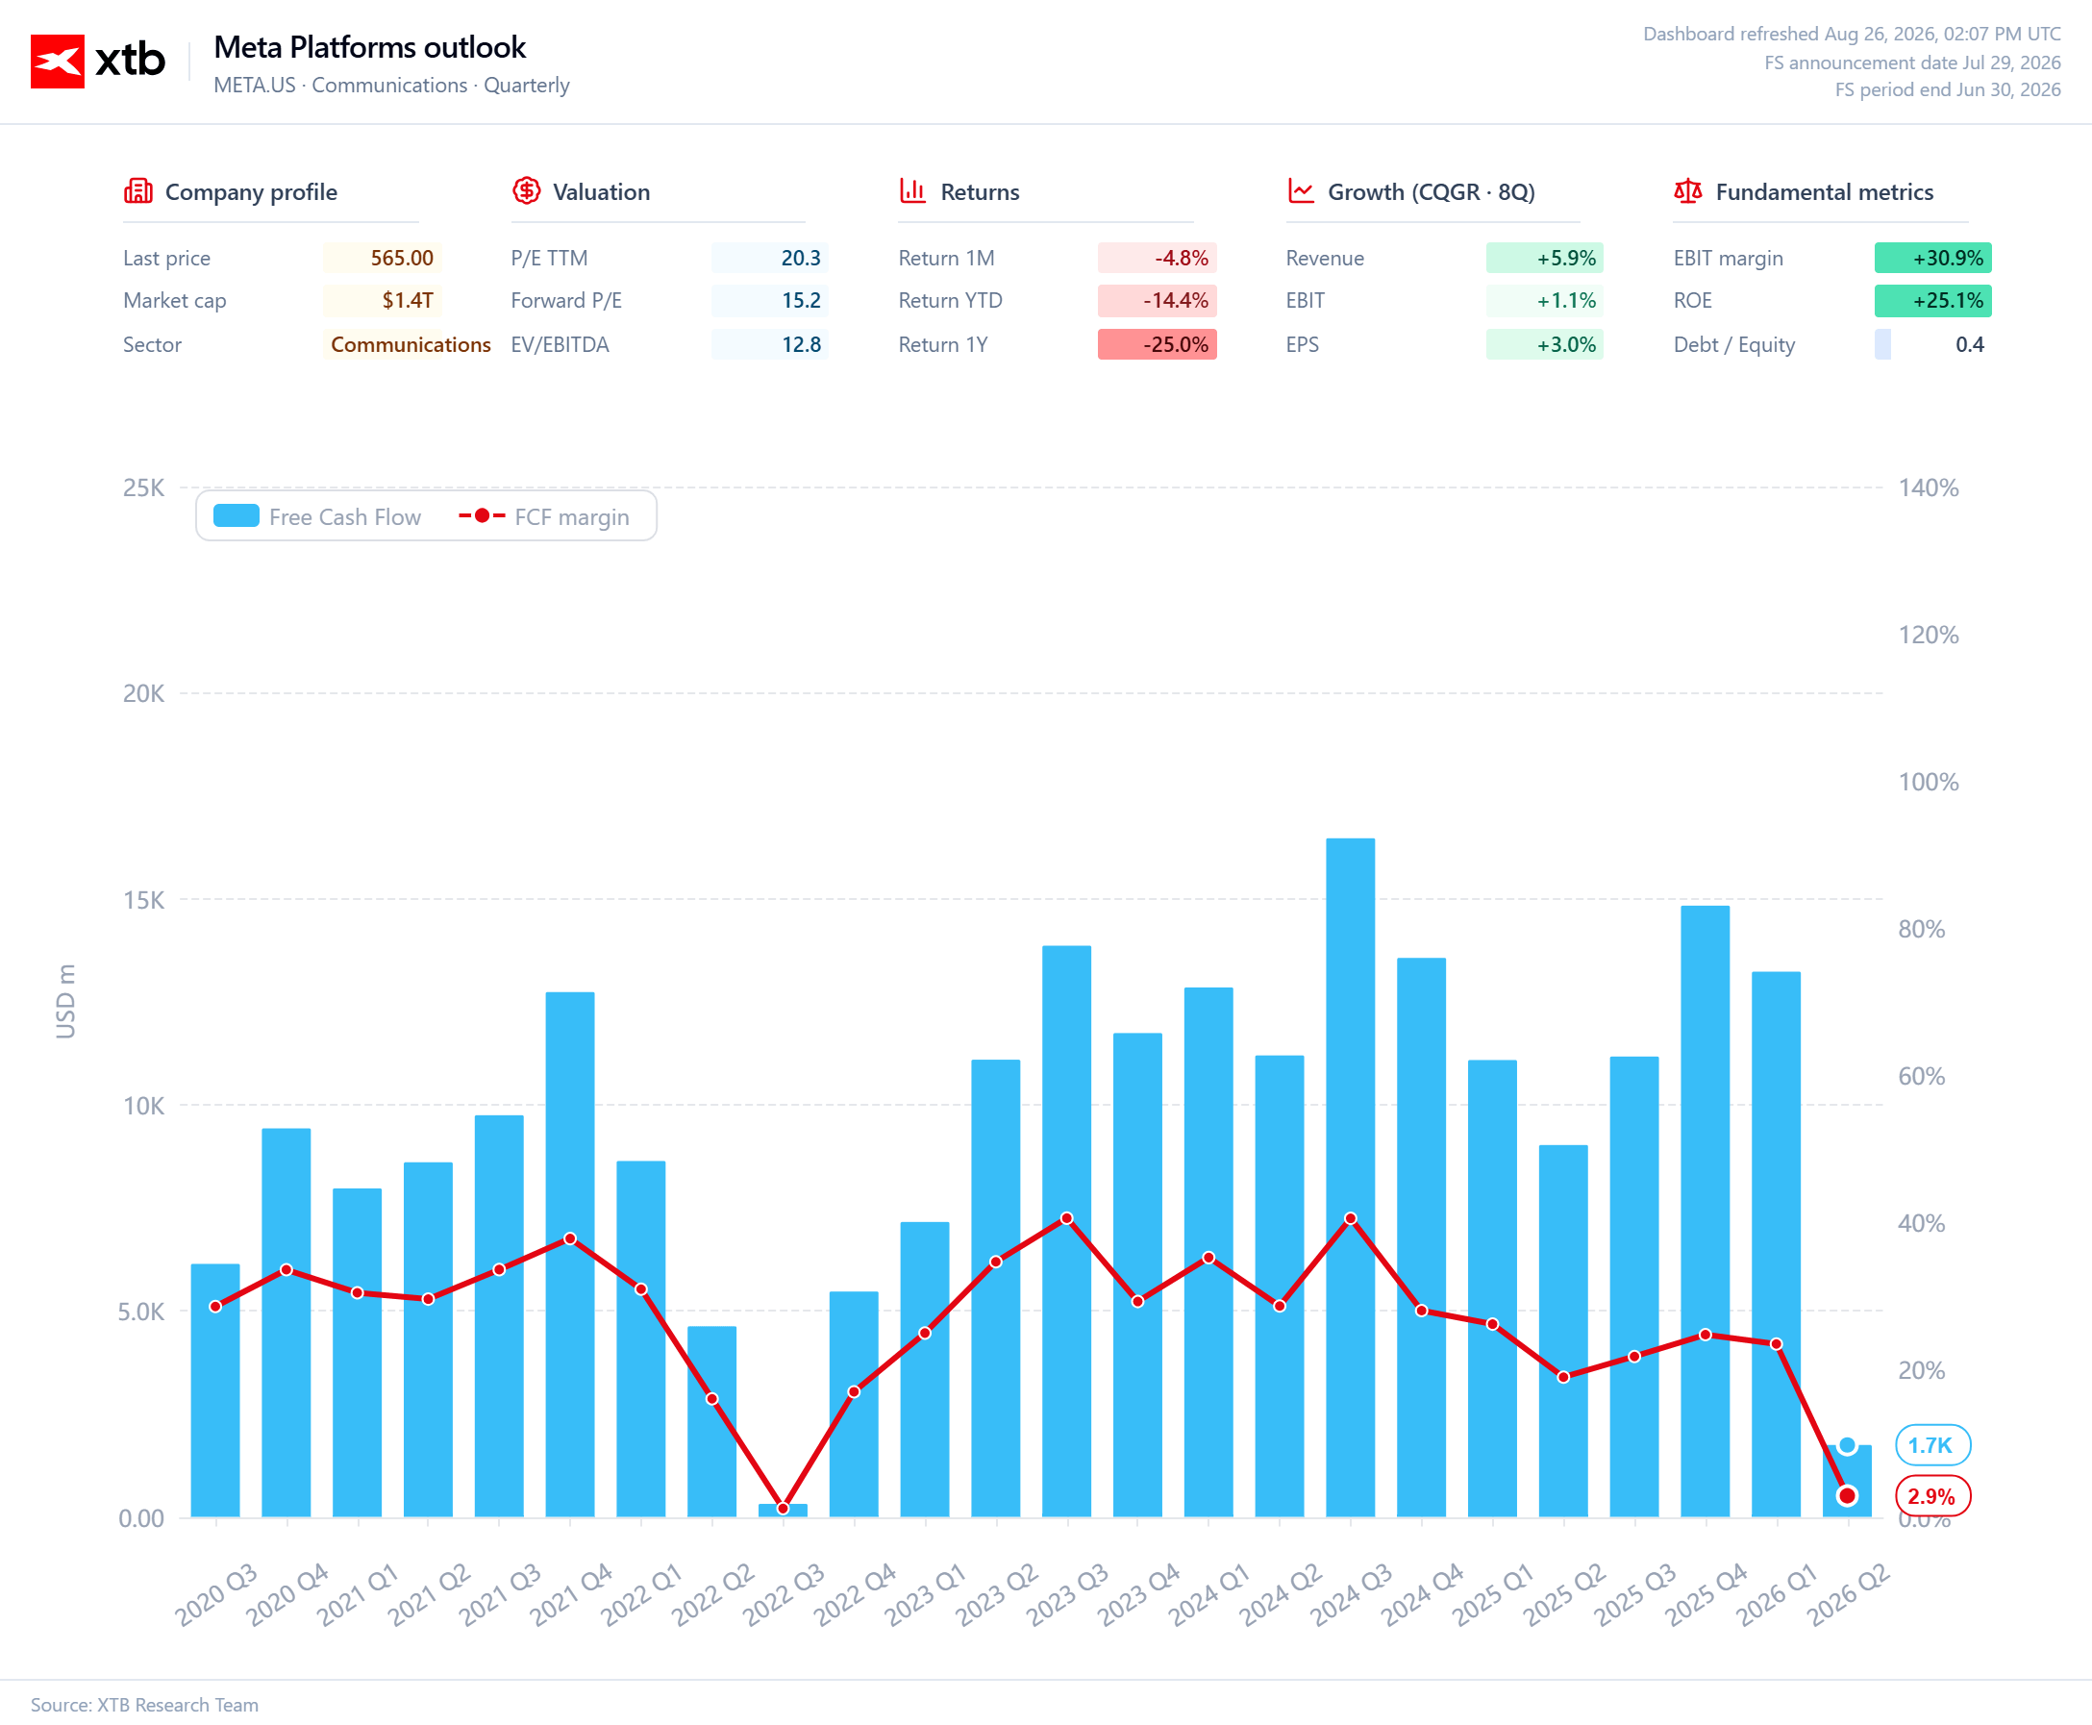Click the "Source: XTB Research Team" footer
This screenshot has width=2092, height=1725.
tap(144, 1704)
